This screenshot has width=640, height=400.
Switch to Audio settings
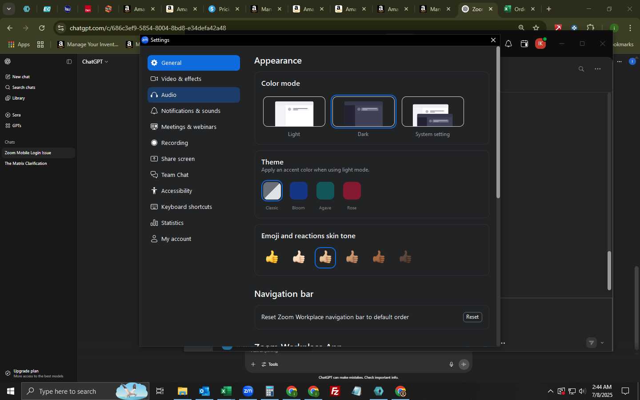pyautogui.click(x=194, y=95)
